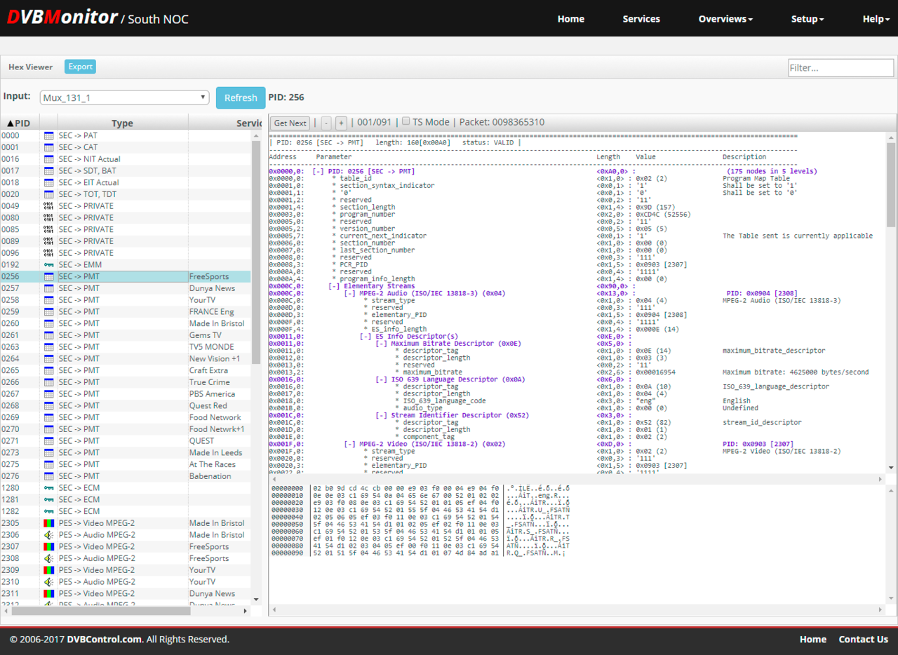Open Contact Us footer link
Viewport: 898px width, 655px height.
(x=864, y=639)
